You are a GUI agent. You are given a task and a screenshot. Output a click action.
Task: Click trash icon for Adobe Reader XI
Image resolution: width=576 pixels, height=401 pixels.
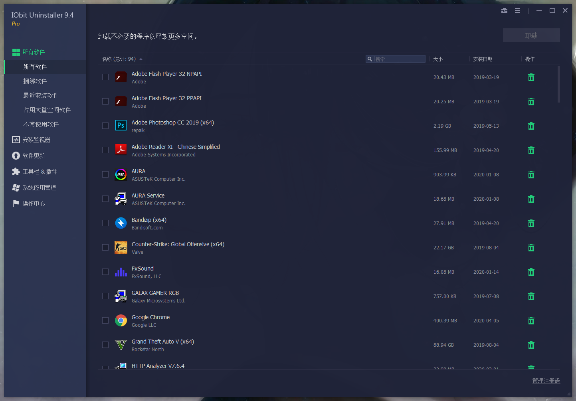pyautogui.click(x=531, y=150)
